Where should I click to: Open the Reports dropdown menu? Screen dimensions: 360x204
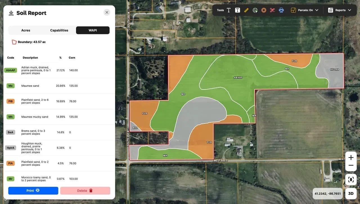(340, 10)
